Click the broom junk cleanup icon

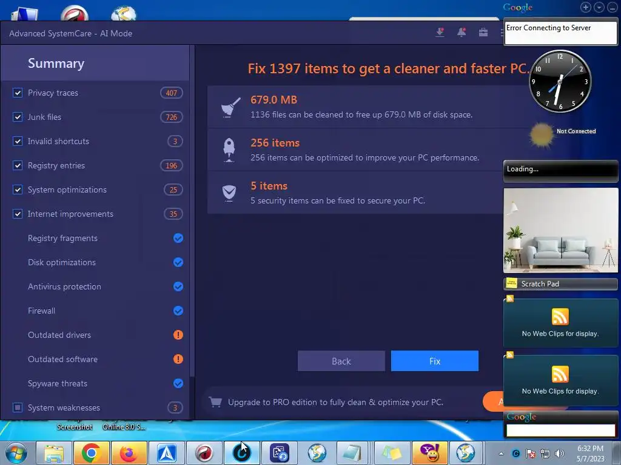(x=230, y=107)
